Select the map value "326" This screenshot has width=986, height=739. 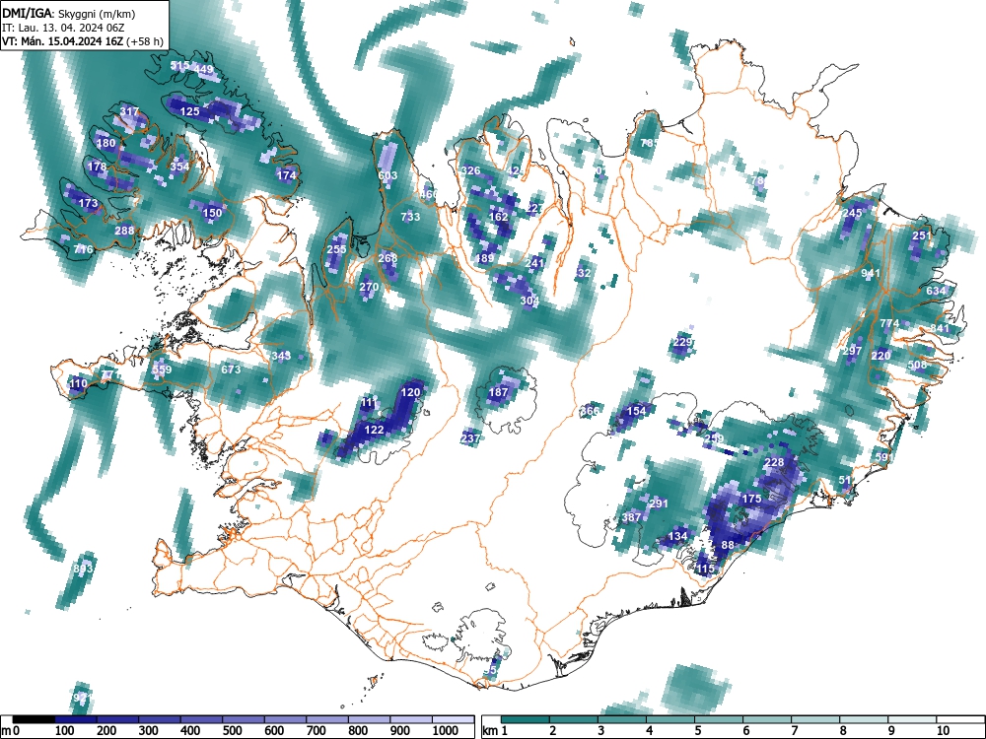(x=470, y=170)
